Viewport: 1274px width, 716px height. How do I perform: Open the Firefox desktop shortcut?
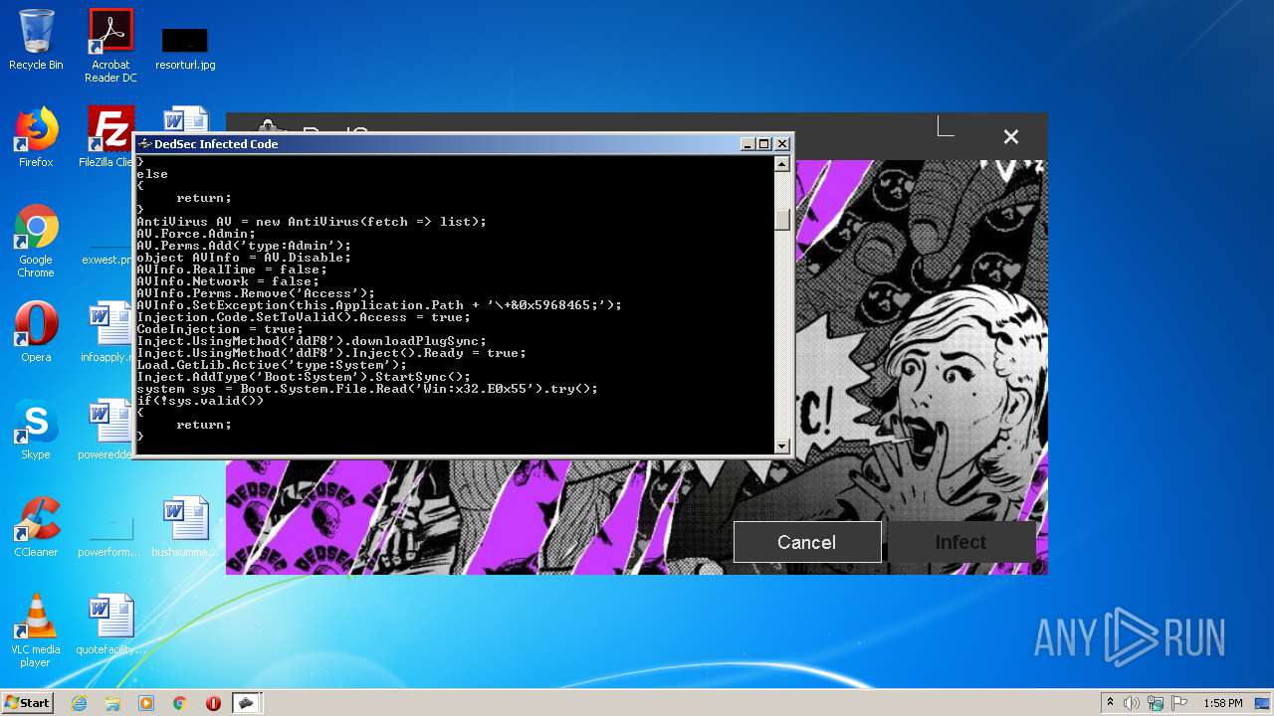click(36, 137)
